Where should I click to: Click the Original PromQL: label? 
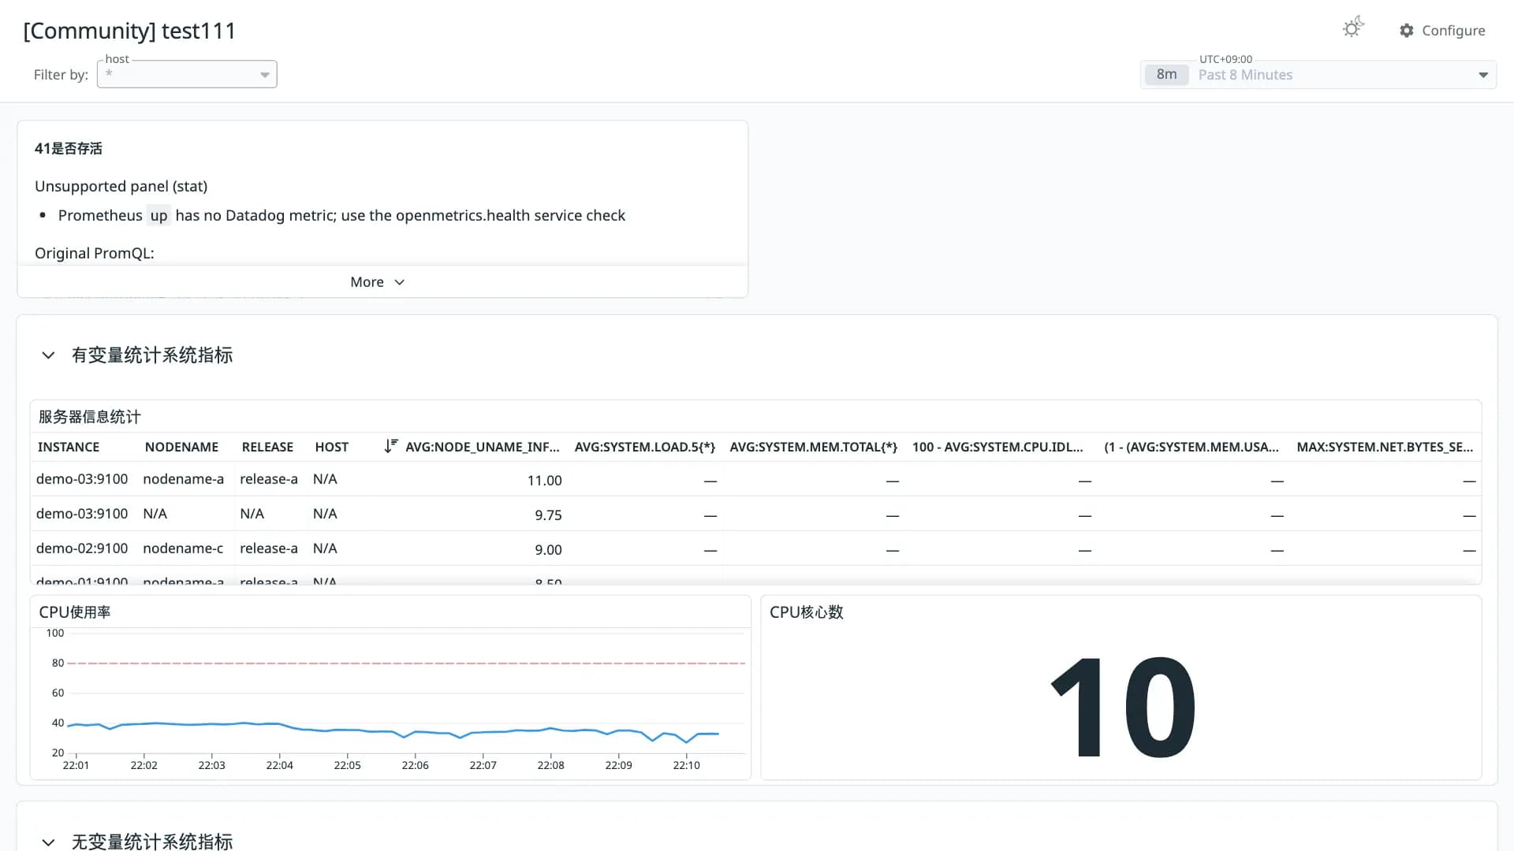[x=95, y=253]
